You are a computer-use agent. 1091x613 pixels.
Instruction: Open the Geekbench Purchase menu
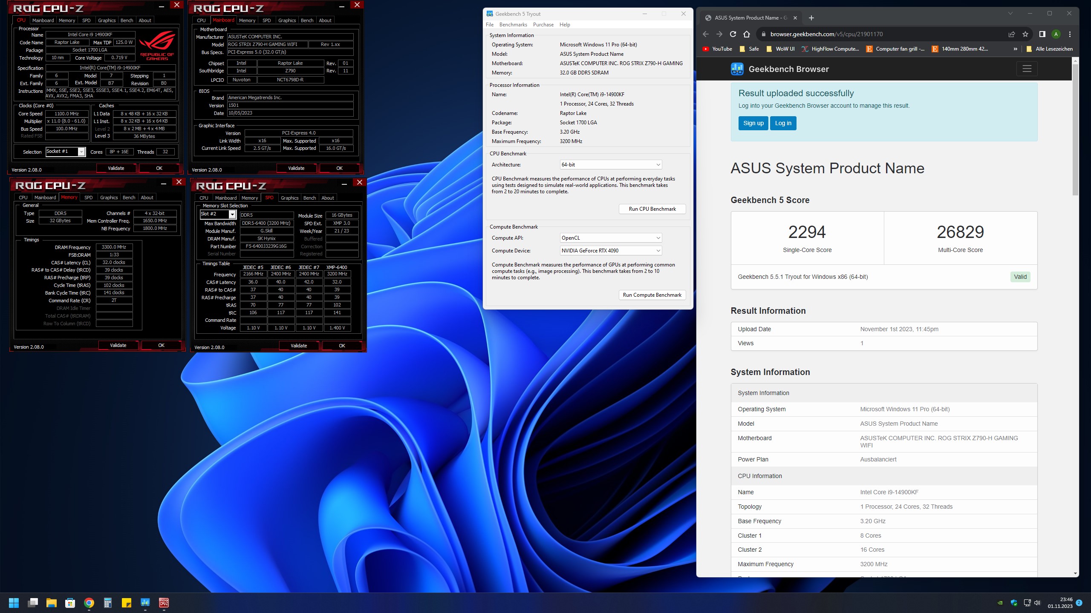click(x=543, y=25)
